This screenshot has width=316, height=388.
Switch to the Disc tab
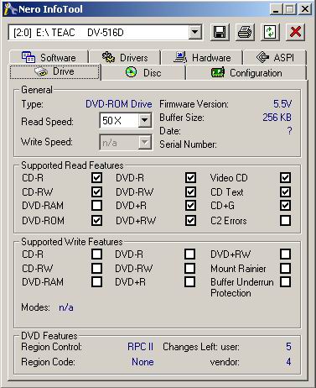pos(143,73)
